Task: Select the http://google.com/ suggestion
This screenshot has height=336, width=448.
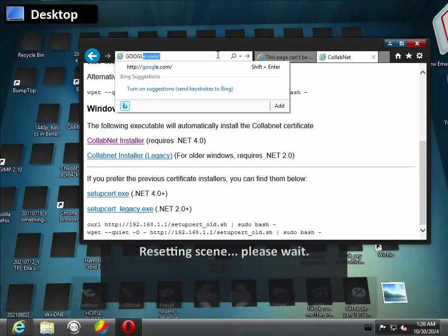Action: [202, 67]
